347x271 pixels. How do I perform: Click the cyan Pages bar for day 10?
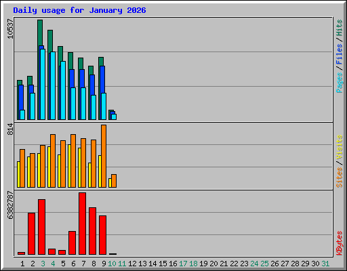click(x=114, y=117)
